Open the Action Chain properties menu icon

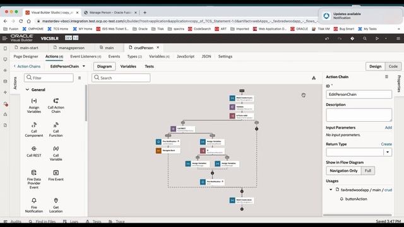click(386, 77)
